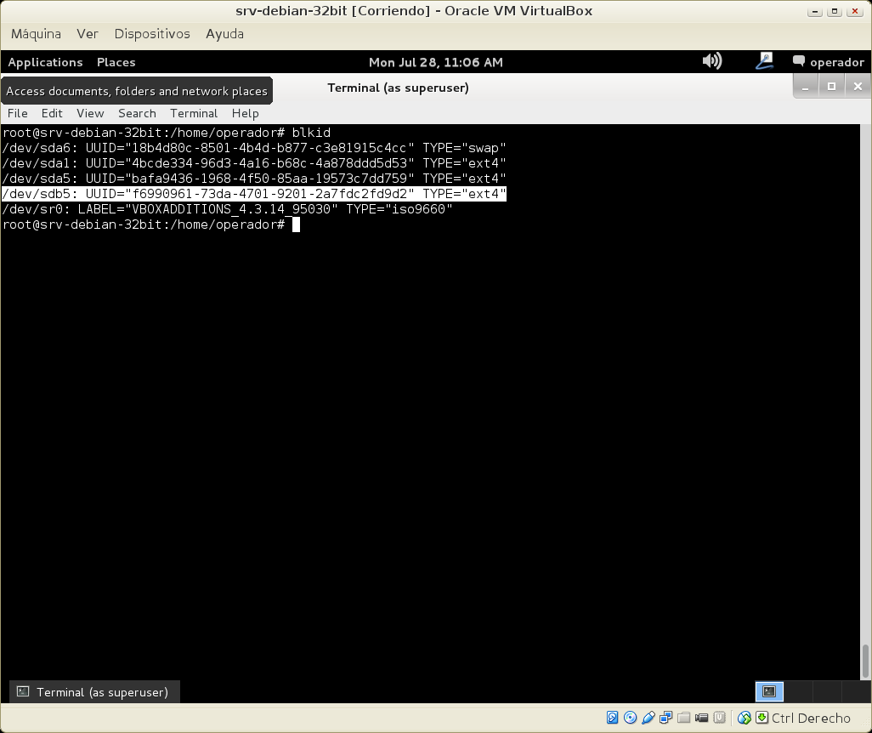Open the Applications menu in the GNOME panel

point(45,62)
